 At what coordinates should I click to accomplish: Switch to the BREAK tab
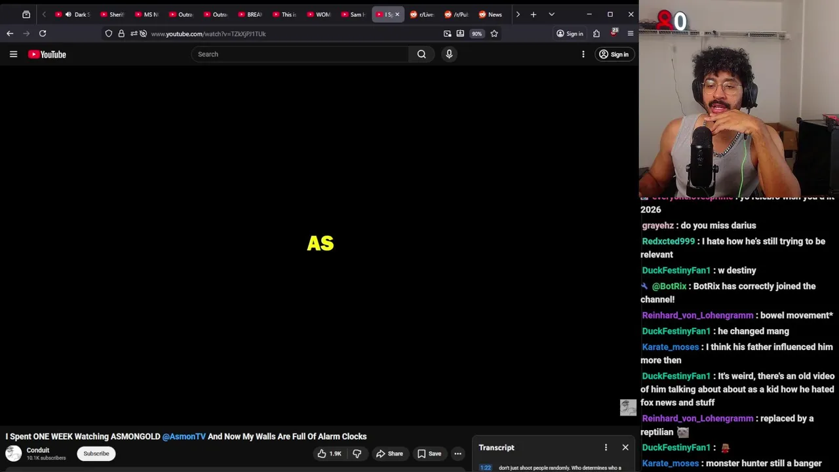click(x=250, y=14)
